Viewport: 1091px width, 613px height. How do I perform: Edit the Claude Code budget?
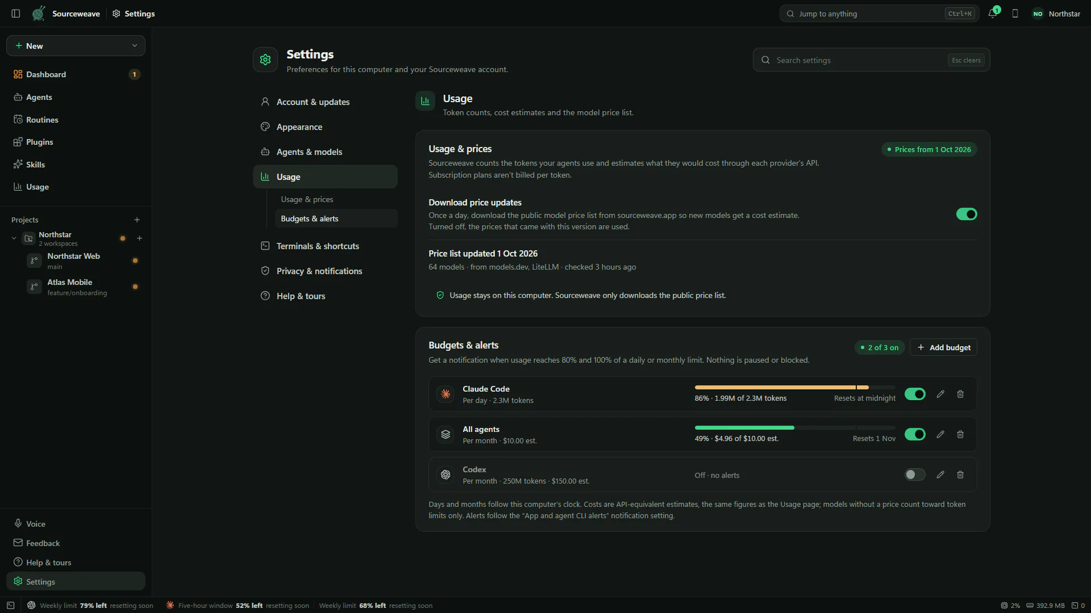point(940,394)
